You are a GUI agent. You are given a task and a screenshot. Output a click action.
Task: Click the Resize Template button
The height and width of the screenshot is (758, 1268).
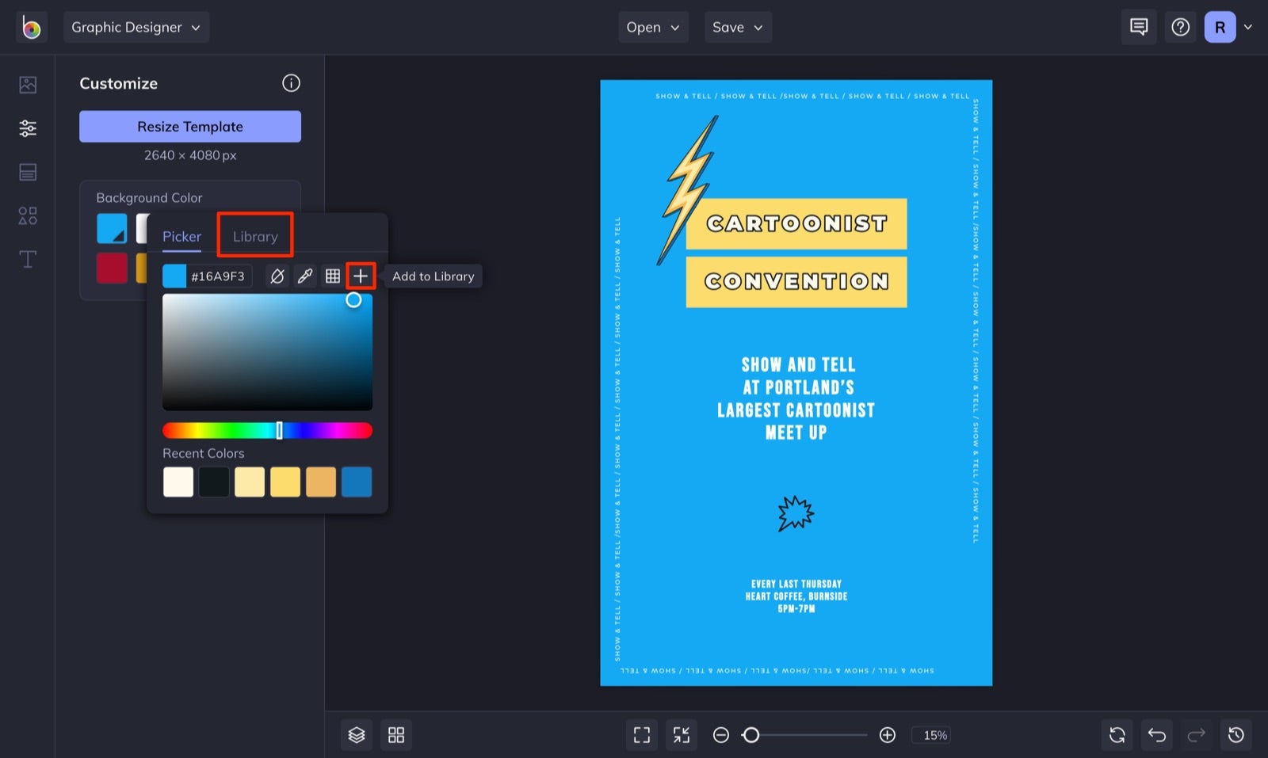(189, 126)
